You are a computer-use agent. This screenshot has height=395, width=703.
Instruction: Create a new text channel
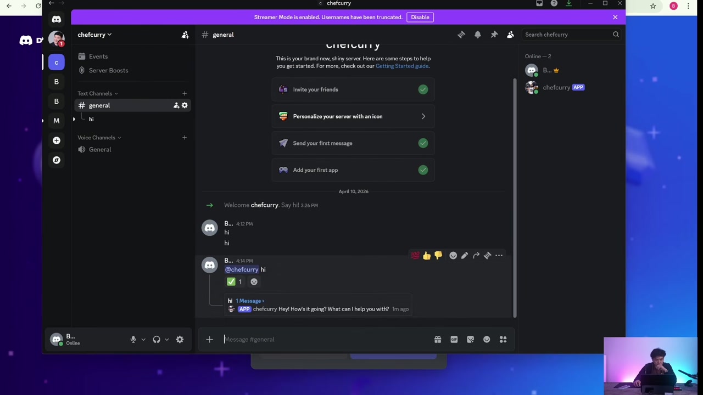(185, 94)
